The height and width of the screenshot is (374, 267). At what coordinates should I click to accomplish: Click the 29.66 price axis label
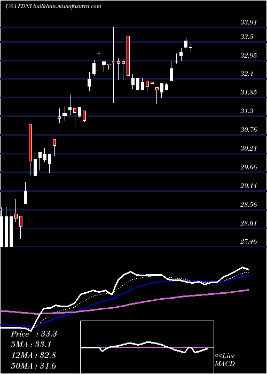tap(249, 167)
